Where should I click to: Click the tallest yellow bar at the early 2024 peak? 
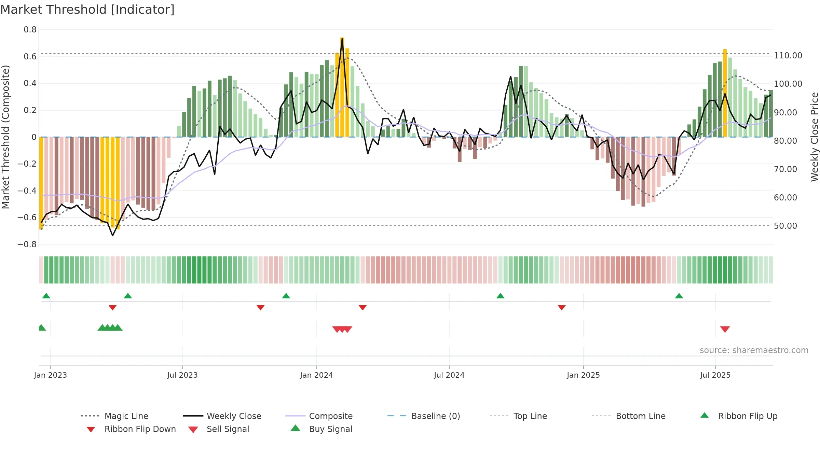click(x=342, y=87)
